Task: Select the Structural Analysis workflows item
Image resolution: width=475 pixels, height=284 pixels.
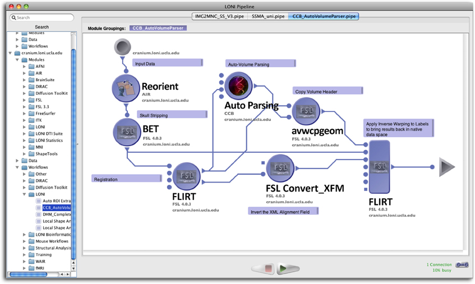Action: click(x=53, y=248)
